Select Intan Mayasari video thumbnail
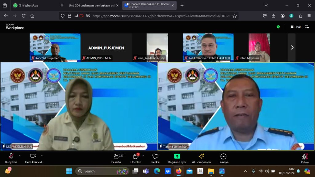Image resolution: width=315 pixels, height=177 pixels. coord(259,48)
